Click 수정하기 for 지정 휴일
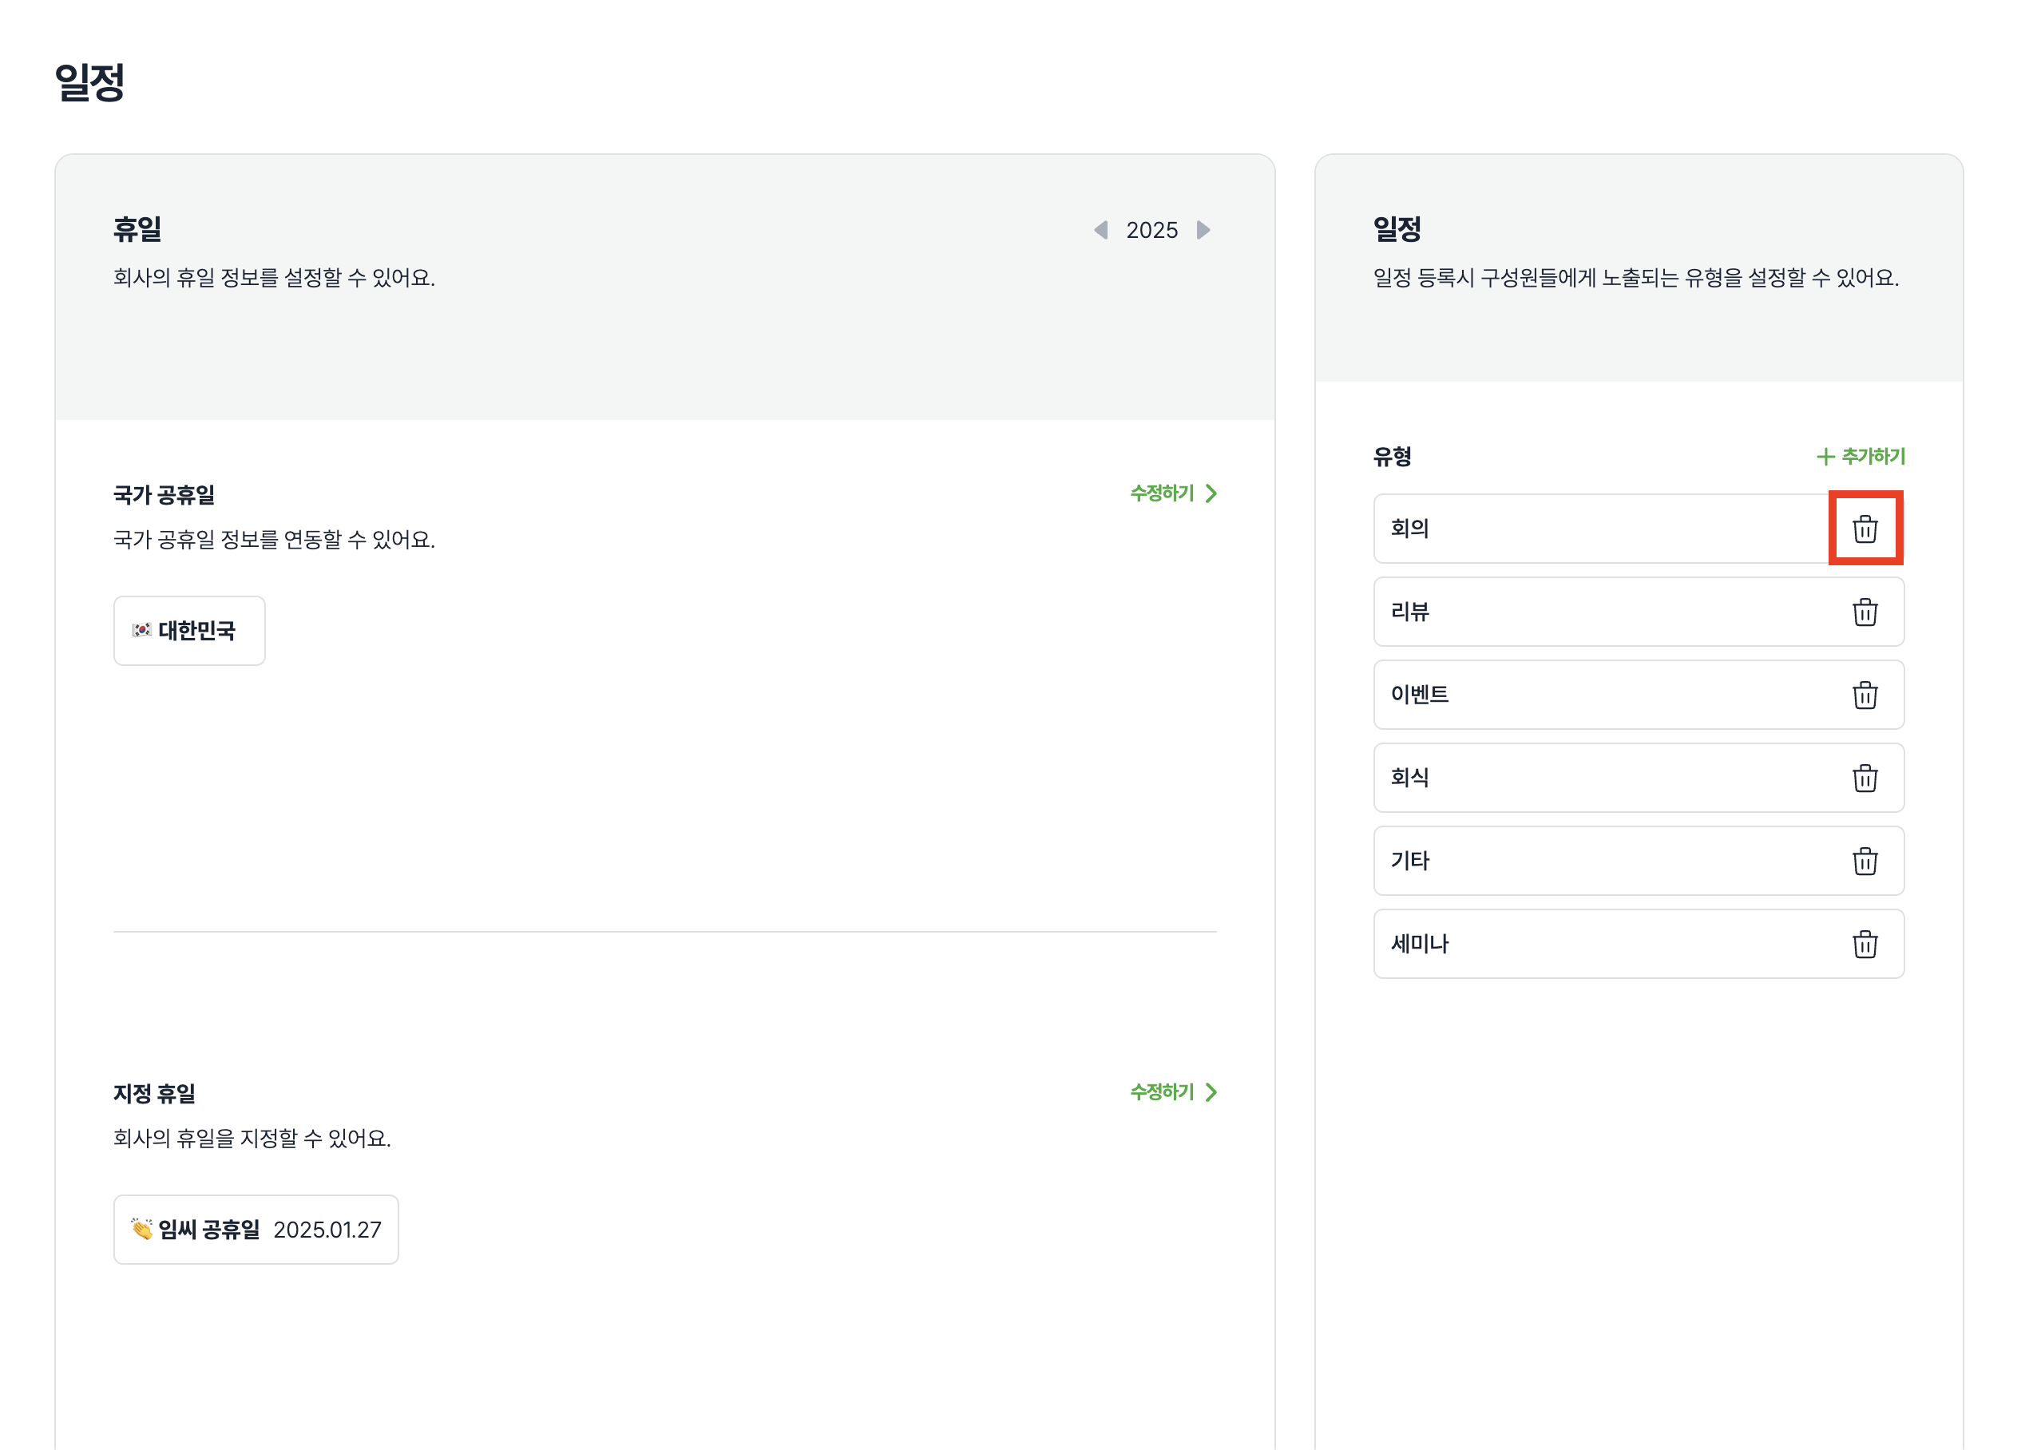 pyautogui.click(x=1162, y=1092)
